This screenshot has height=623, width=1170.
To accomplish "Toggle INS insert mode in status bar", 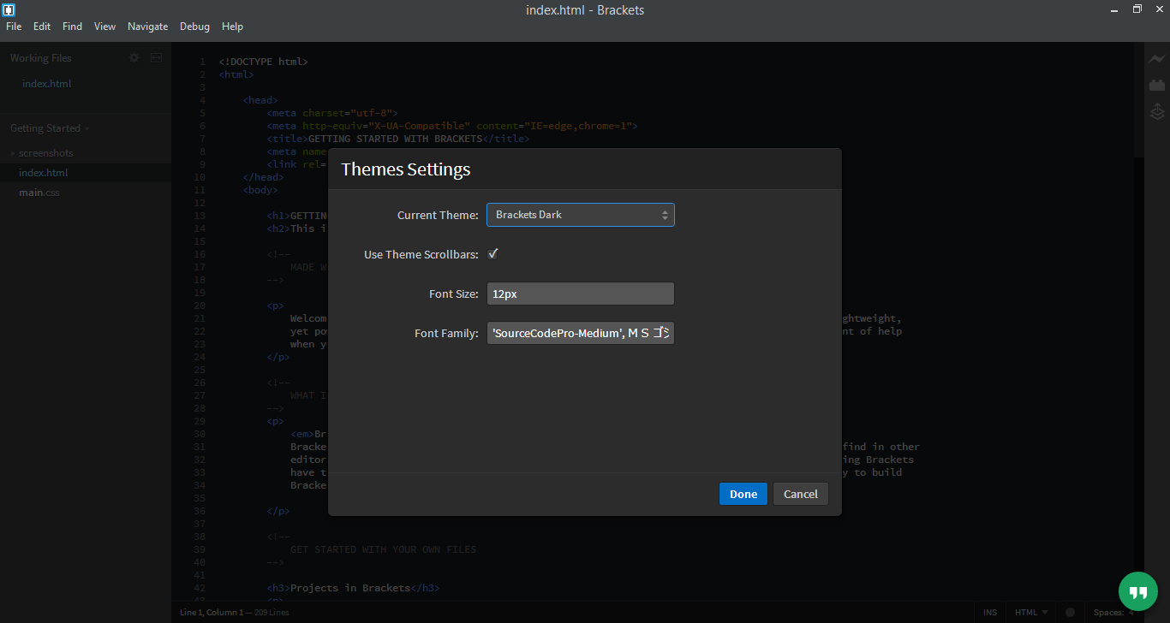I will coord(990,613).
